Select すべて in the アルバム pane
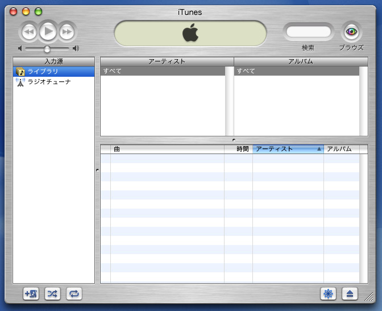This screenshot has width=382, height=311. click(297, 71)
